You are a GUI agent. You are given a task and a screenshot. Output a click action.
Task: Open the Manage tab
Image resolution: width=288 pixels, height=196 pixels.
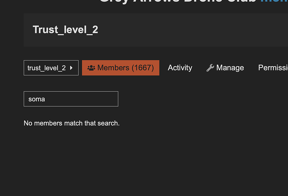(x=225, y=68)
